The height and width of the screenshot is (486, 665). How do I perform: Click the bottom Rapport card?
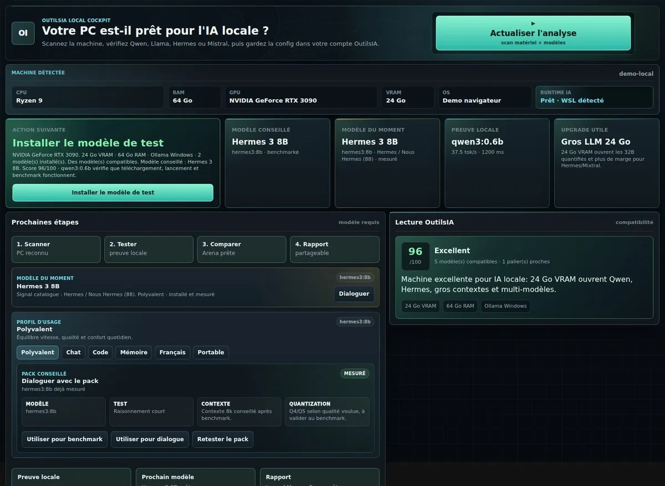point(320,477)
